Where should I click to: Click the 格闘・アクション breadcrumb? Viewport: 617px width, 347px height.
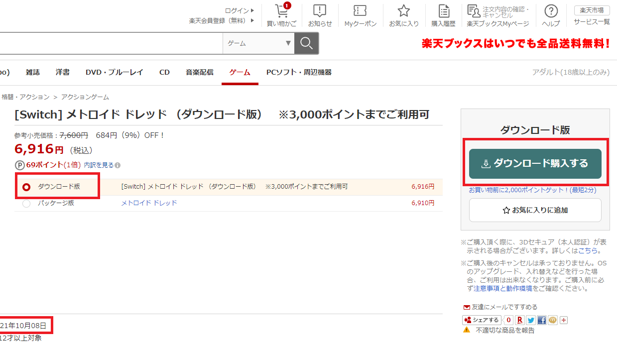[x=25, y=97]
